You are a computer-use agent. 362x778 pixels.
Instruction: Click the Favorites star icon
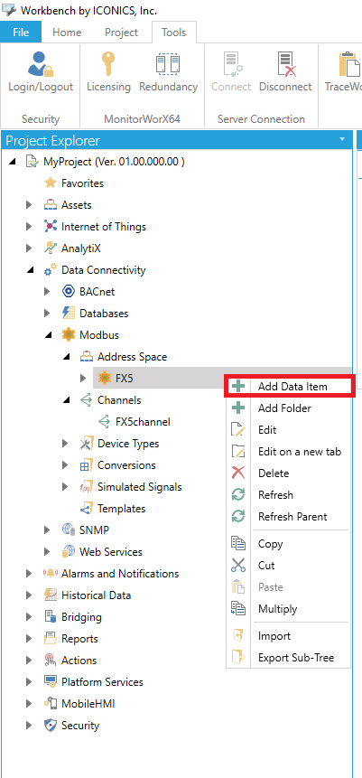point(50,183)
